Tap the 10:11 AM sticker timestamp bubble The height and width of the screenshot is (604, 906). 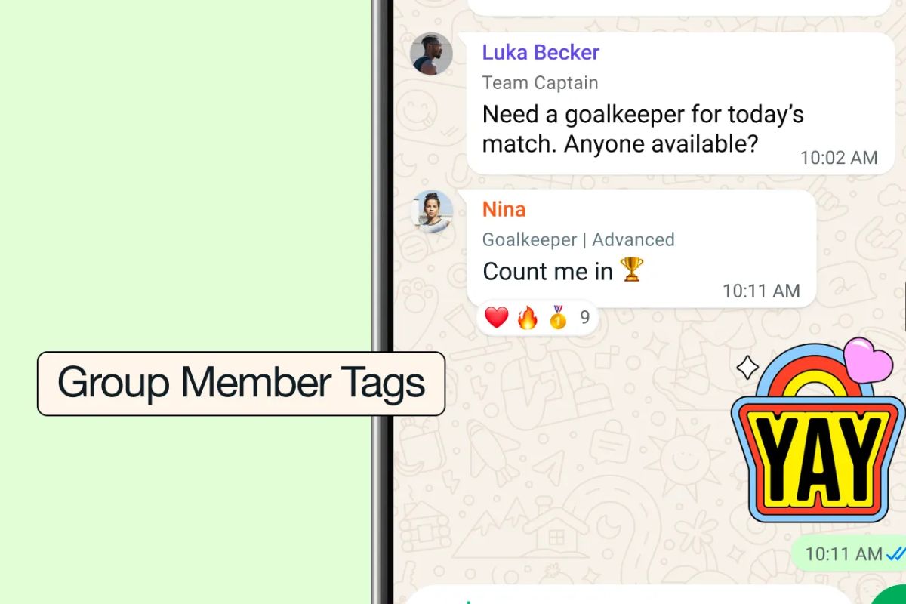tap(849, 554)
